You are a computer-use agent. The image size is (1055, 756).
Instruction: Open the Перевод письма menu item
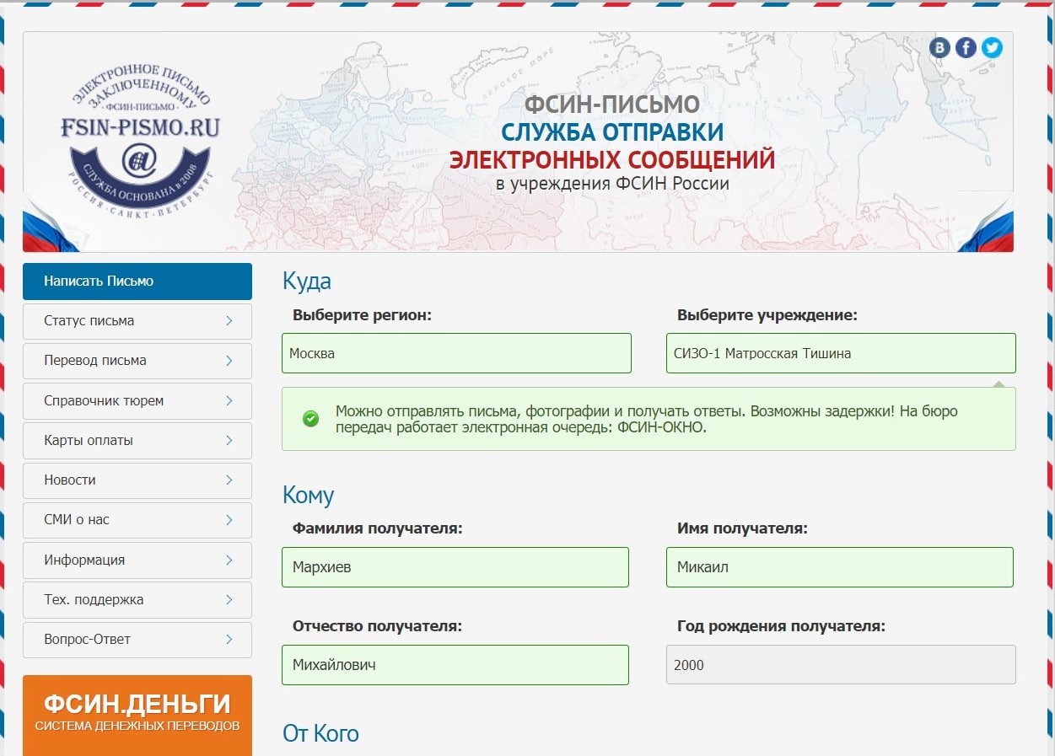[137, 361]
